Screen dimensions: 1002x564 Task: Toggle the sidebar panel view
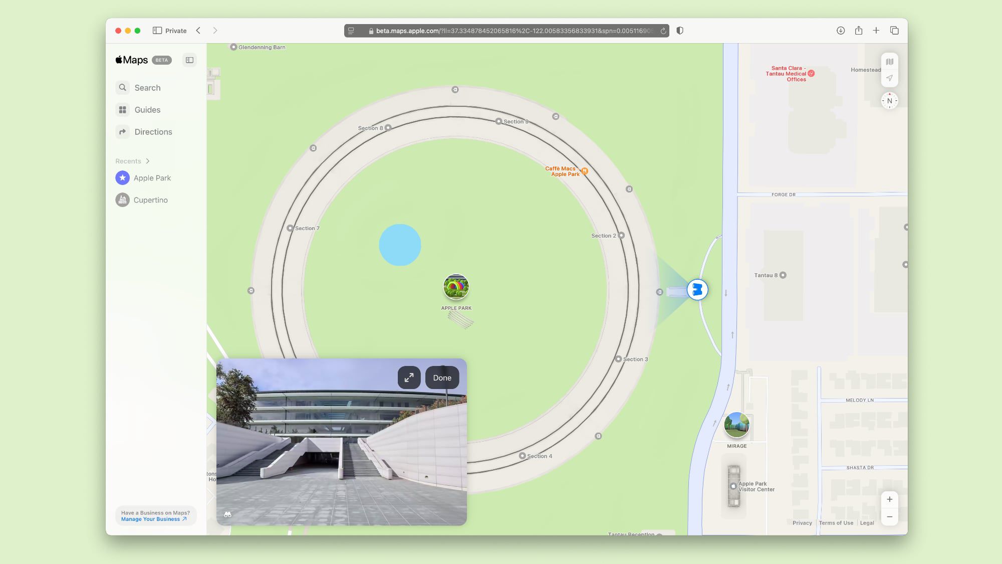click(x=190, y=61)
